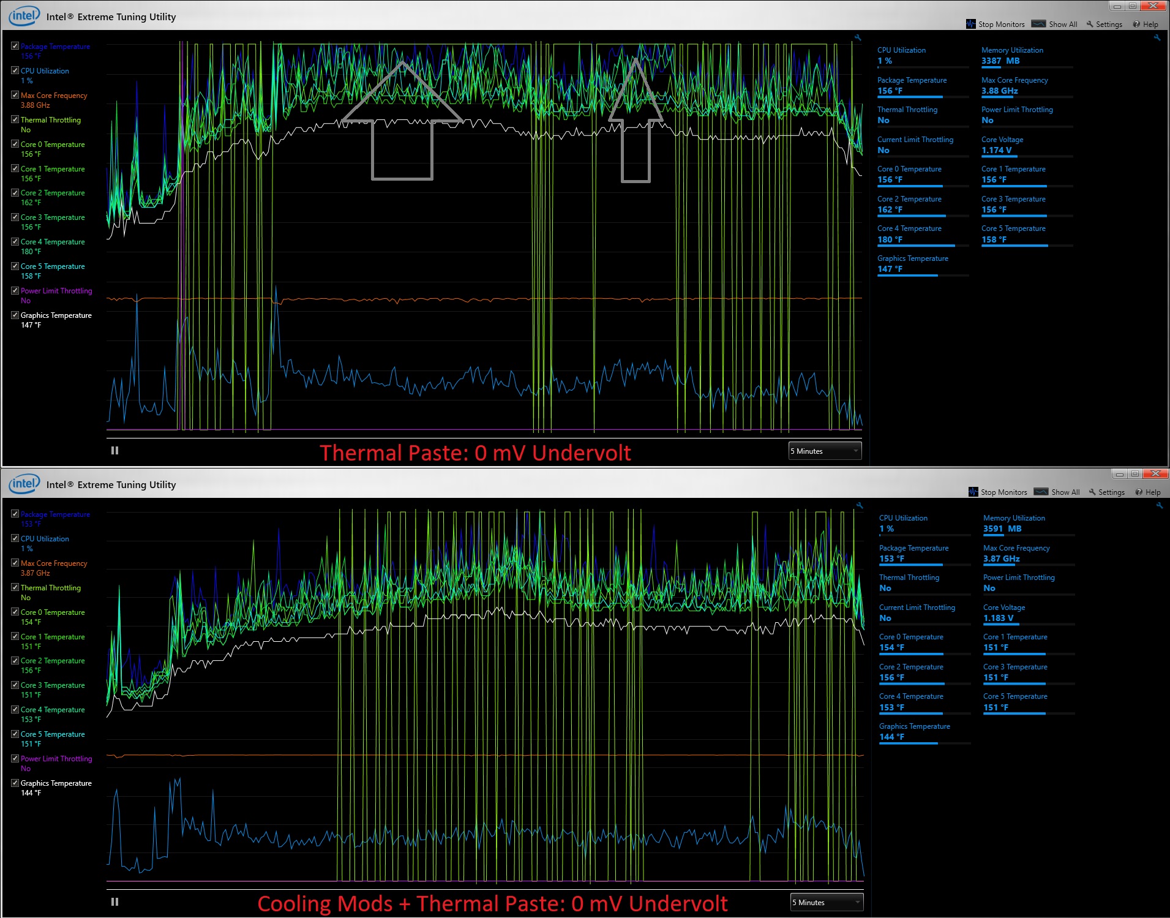Click Current Limit Throttling label in top window
The image size is (1170, 918).
tap(915, 140)
